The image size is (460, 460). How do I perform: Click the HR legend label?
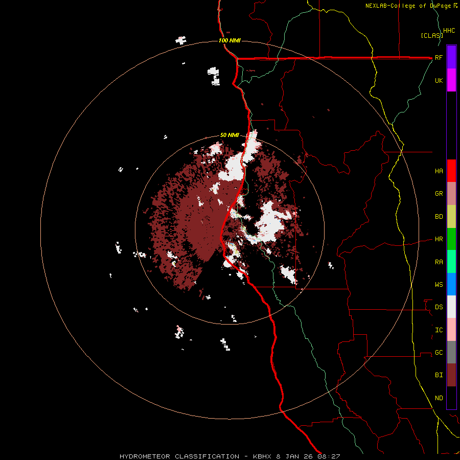point(439,239)
